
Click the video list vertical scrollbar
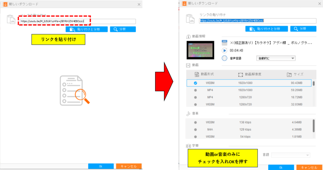(x=314, y=84)
